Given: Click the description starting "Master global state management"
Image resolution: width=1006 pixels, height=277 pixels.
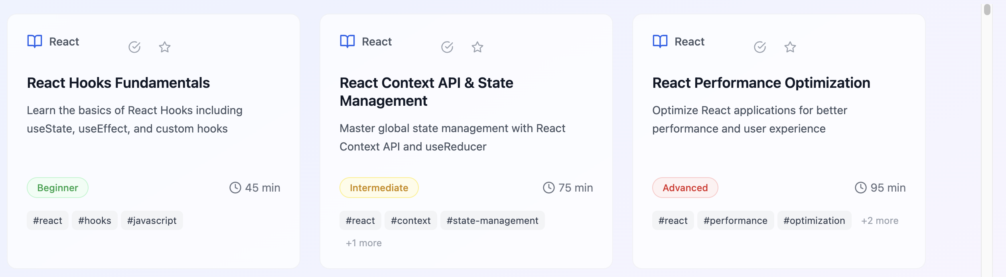Looking at the screenshot, I should click(452, 137).
